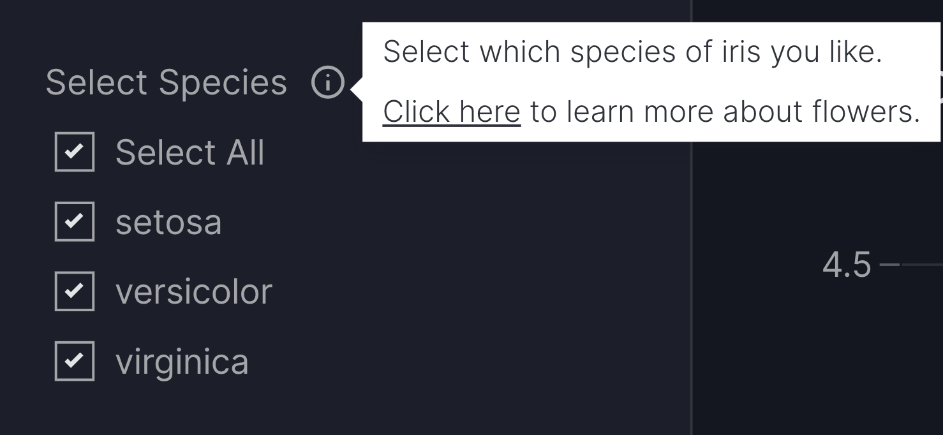Click the info icon beside Select Species
943x435 pixels.
tap(328, 83)
